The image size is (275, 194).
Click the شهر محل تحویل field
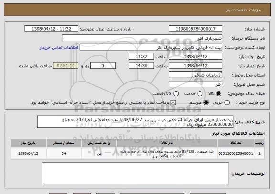click(x=196, y=84)
